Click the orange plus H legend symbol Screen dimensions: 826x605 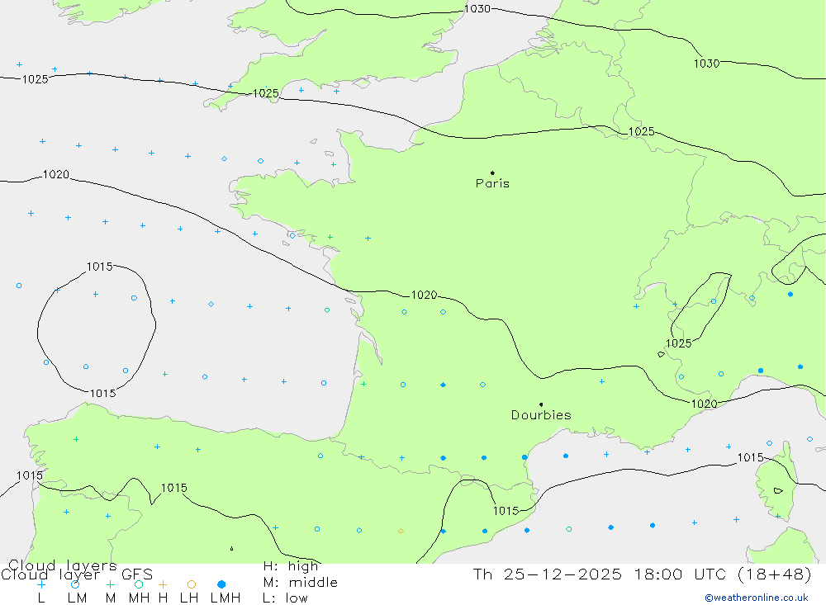(x=163, y=584)
